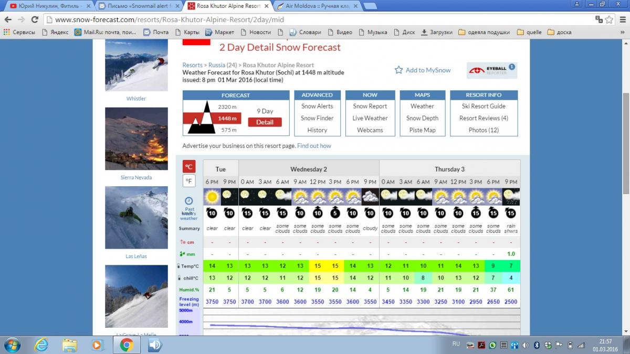Open the quelle bookmarks folder
The width and height of the screenshot is (630, 354).
(529, 32)
